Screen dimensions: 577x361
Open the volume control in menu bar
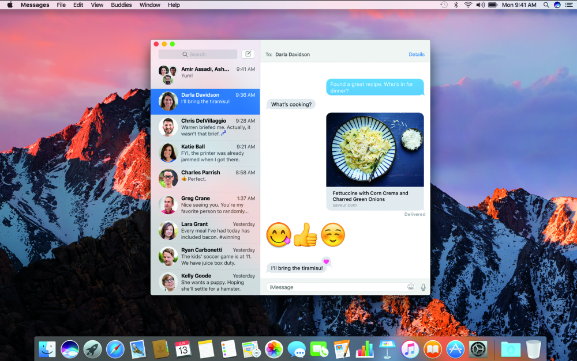(480, 5)
